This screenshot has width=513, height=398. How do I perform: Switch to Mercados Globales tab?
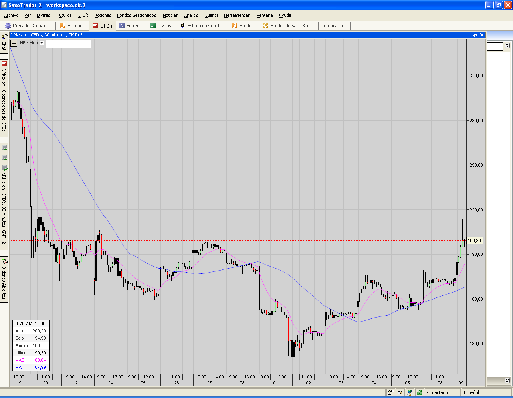click(x=27, y=26)
